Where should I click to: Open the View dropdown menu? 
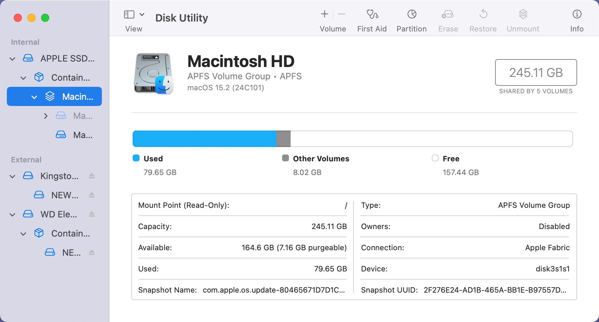tap(142, 14)
